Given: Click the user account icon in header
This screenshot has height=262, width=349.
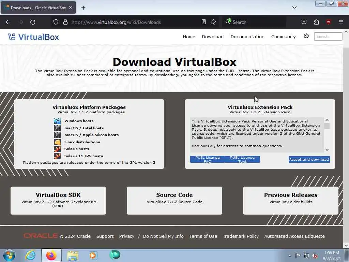Looking at the screenshot, I should (306, 36).
